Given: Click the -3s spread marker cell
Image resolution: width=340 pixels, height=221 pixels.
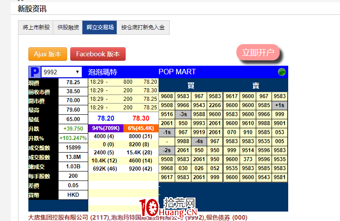Looking at the screenshot, I should [183, 114].
